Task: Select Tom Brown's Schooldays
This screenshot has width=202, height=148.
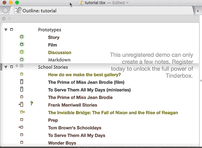Action: 75,128
